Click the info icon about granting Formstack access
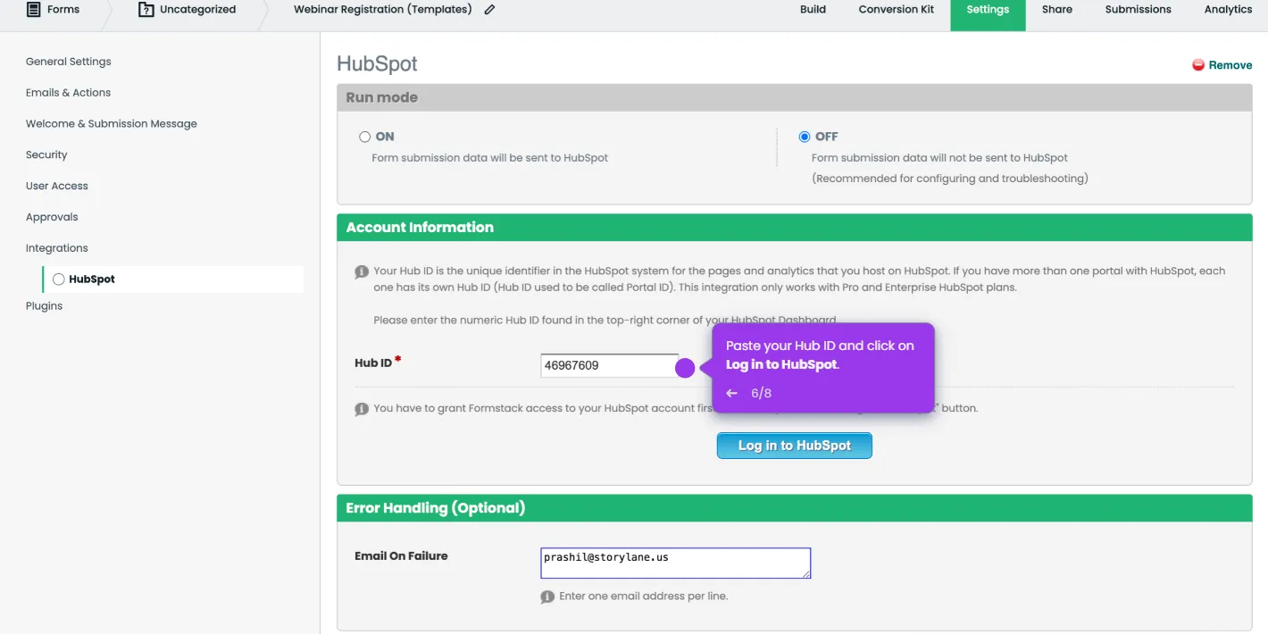1268x634 pixels. (x=362, y=408)
